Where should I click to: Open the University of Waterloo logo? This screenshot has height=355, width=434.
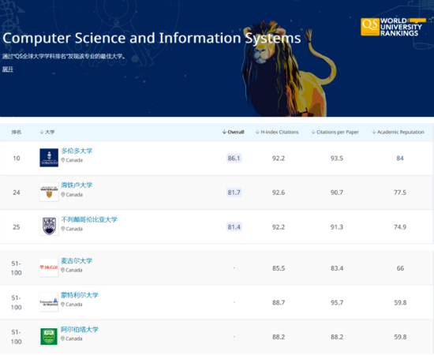[49, 192]
